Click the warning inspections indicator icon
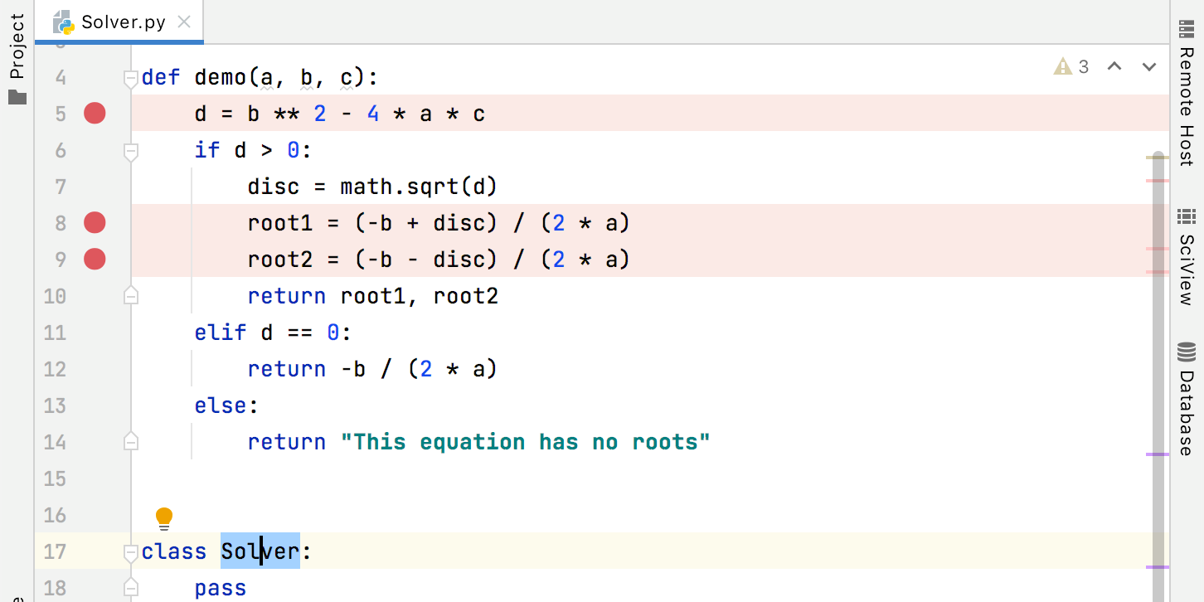 tap(1062, 67)
